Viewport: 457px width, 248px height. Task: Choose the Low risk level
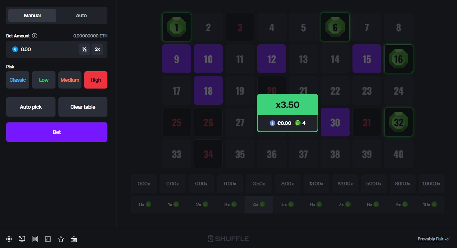click(x=44, y=80)
